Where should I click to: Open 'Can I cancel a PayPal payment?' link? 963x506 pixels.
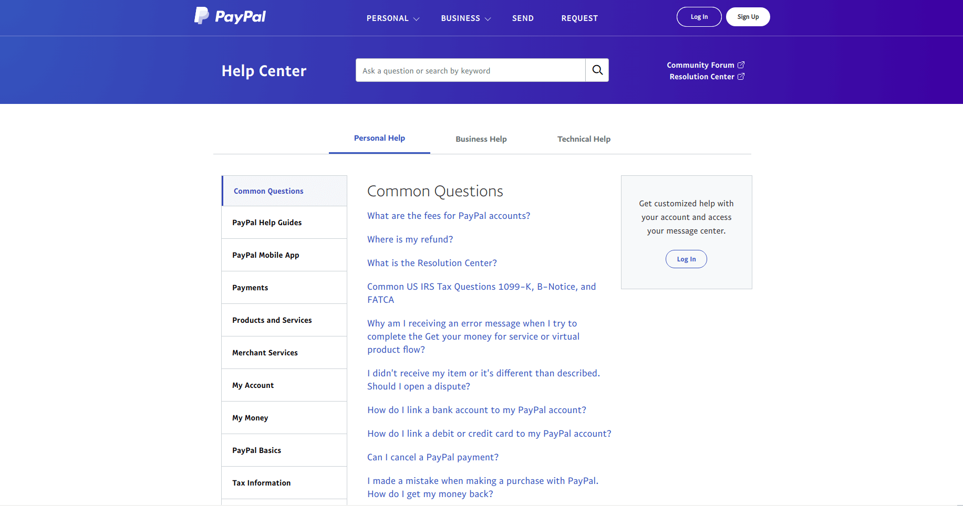(433, 457)
